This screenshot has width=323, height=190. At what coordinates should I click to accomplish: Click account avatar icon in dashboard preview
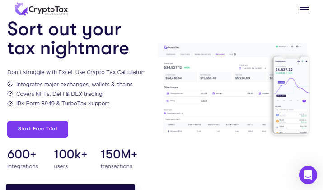(x=297, y=47)
